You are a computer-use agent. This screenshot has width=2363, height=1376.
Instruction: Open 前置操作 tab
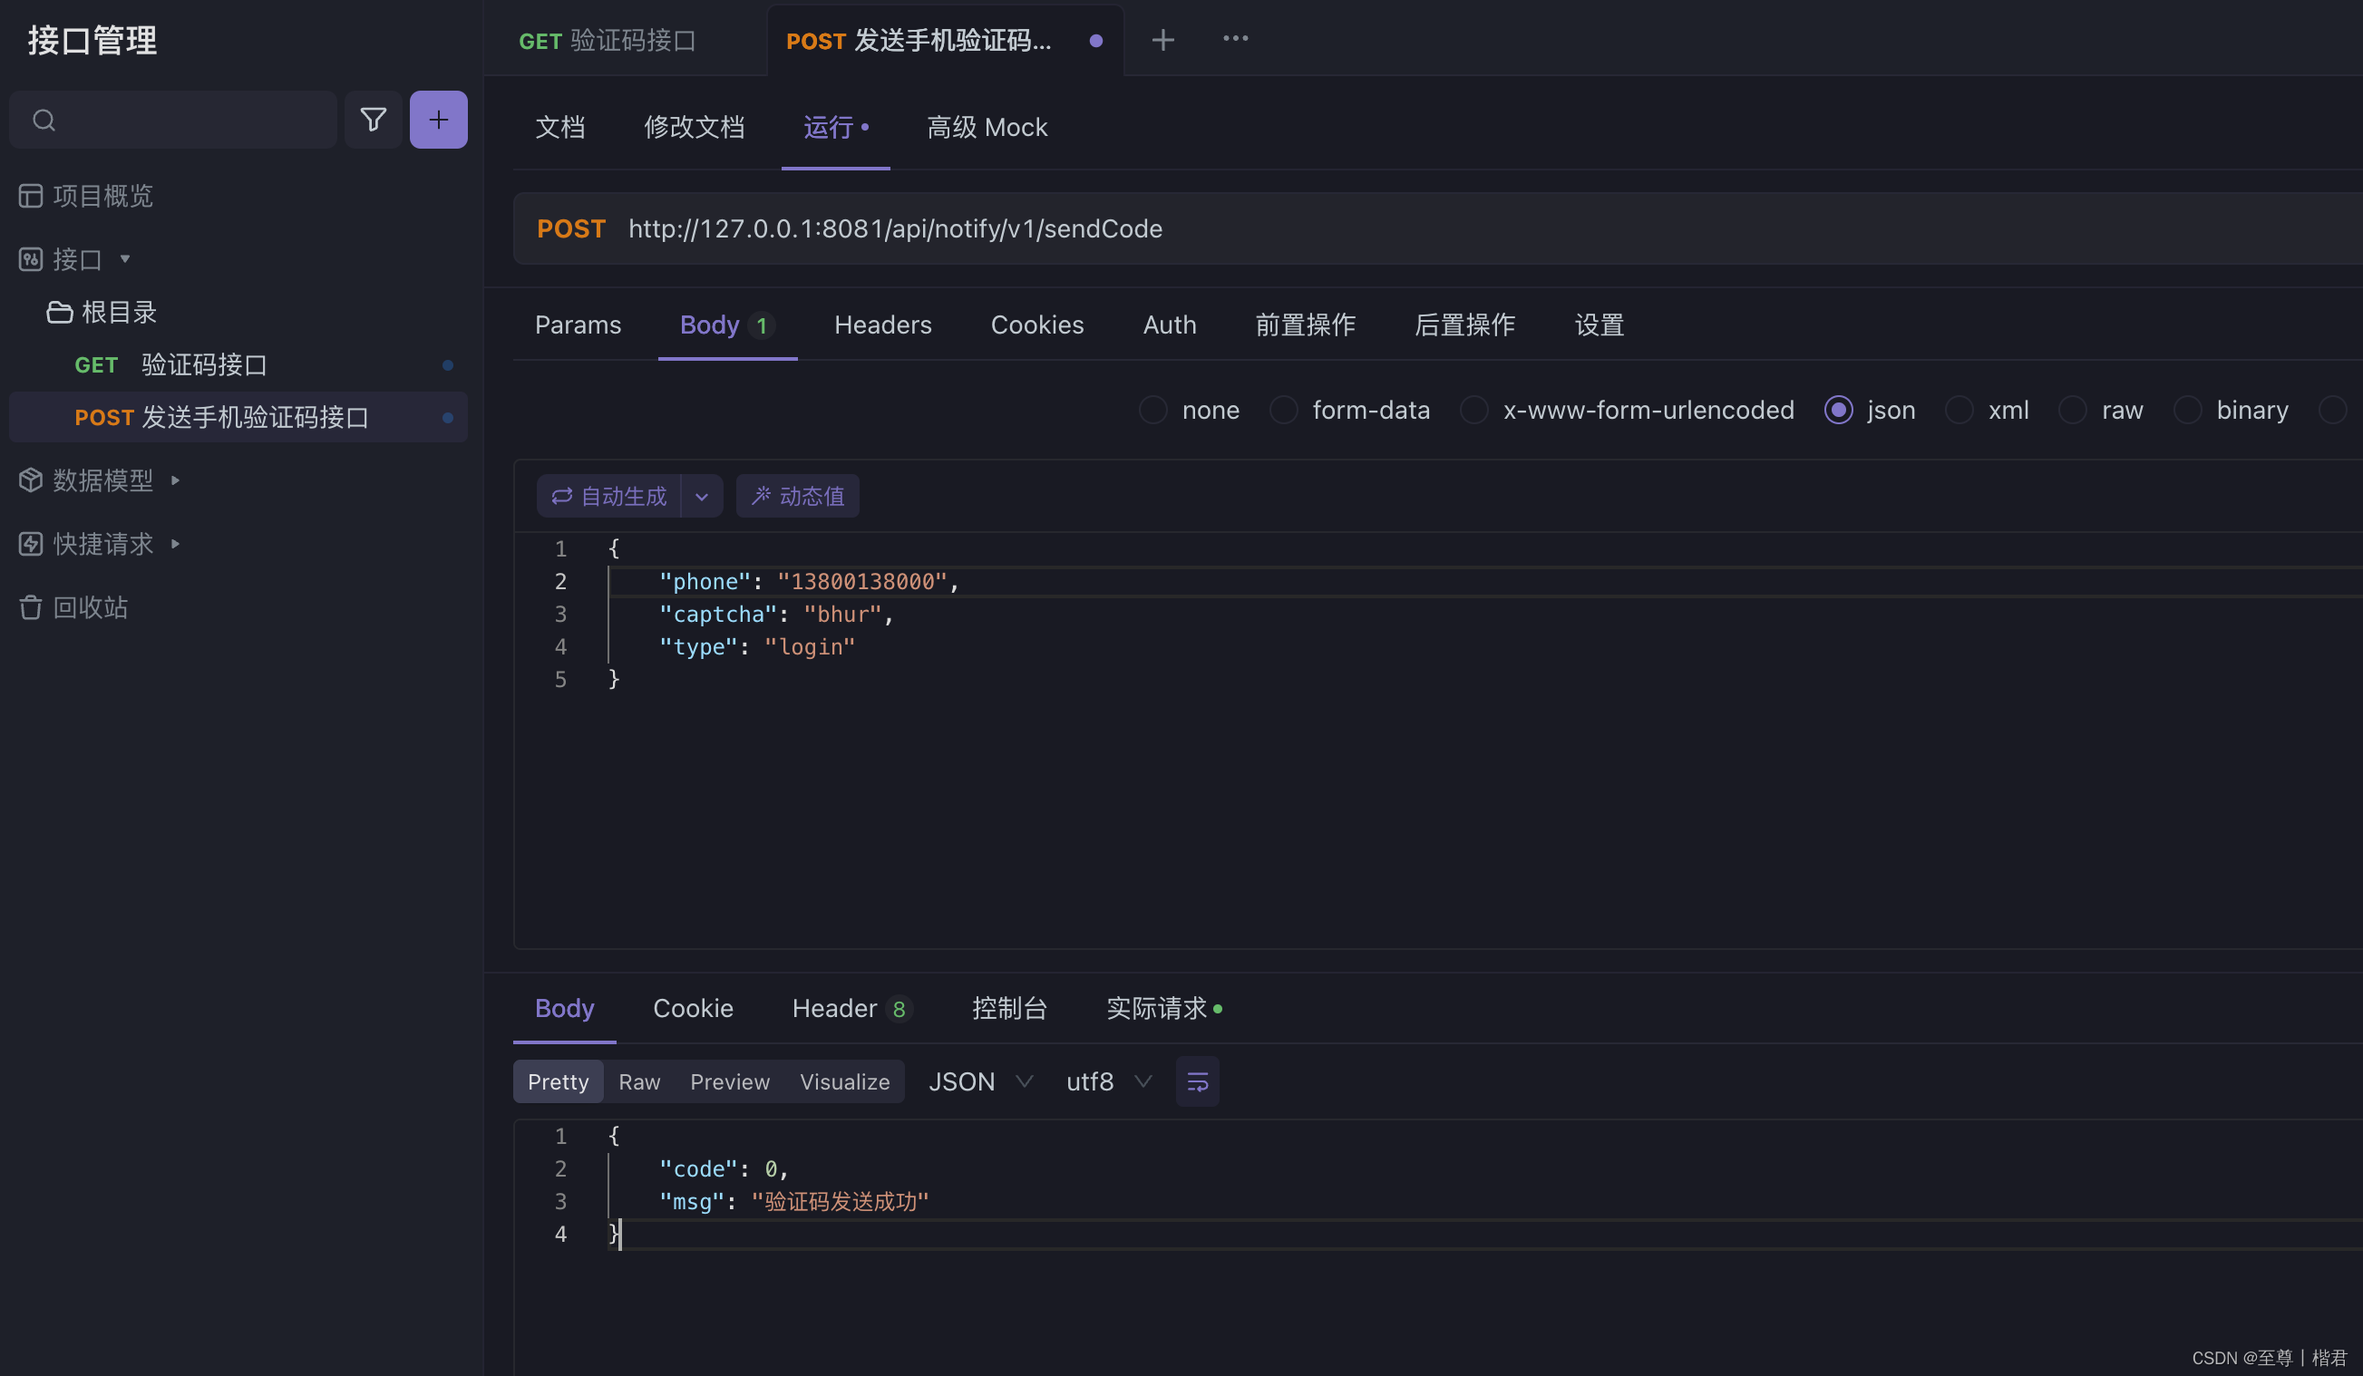coord(1306,325)
